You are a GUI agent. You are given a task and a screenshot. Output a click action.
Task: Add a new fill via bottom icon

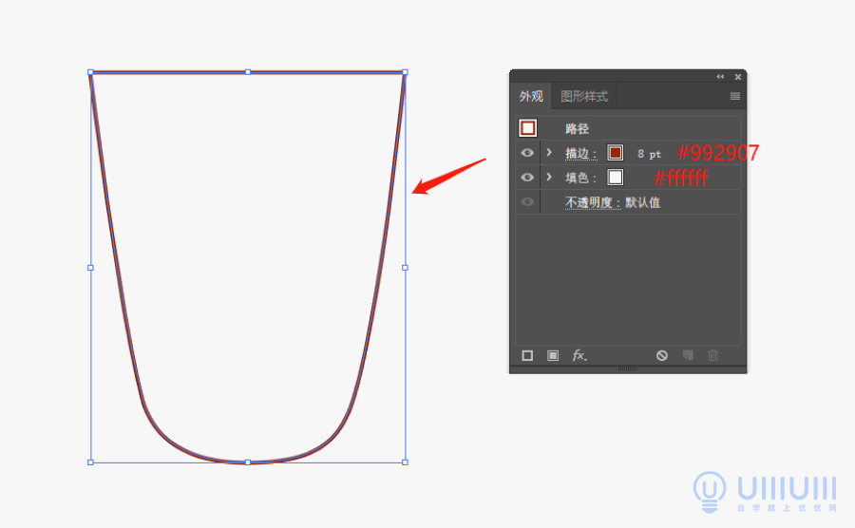(552, 356)
